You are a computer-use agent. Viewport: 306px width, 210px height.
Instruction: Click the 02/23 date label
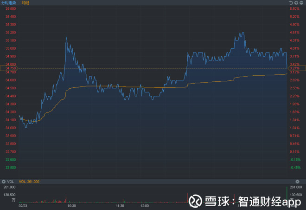(x=23, y=206)
